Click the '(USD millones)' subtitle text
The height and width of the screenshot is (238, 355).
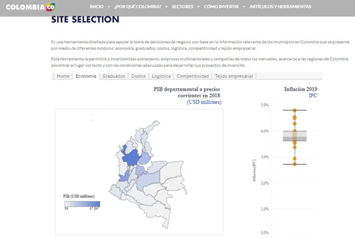coord(204,102)
